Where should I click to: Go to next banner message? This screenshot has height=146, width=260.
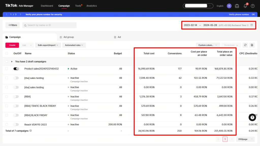20,14
